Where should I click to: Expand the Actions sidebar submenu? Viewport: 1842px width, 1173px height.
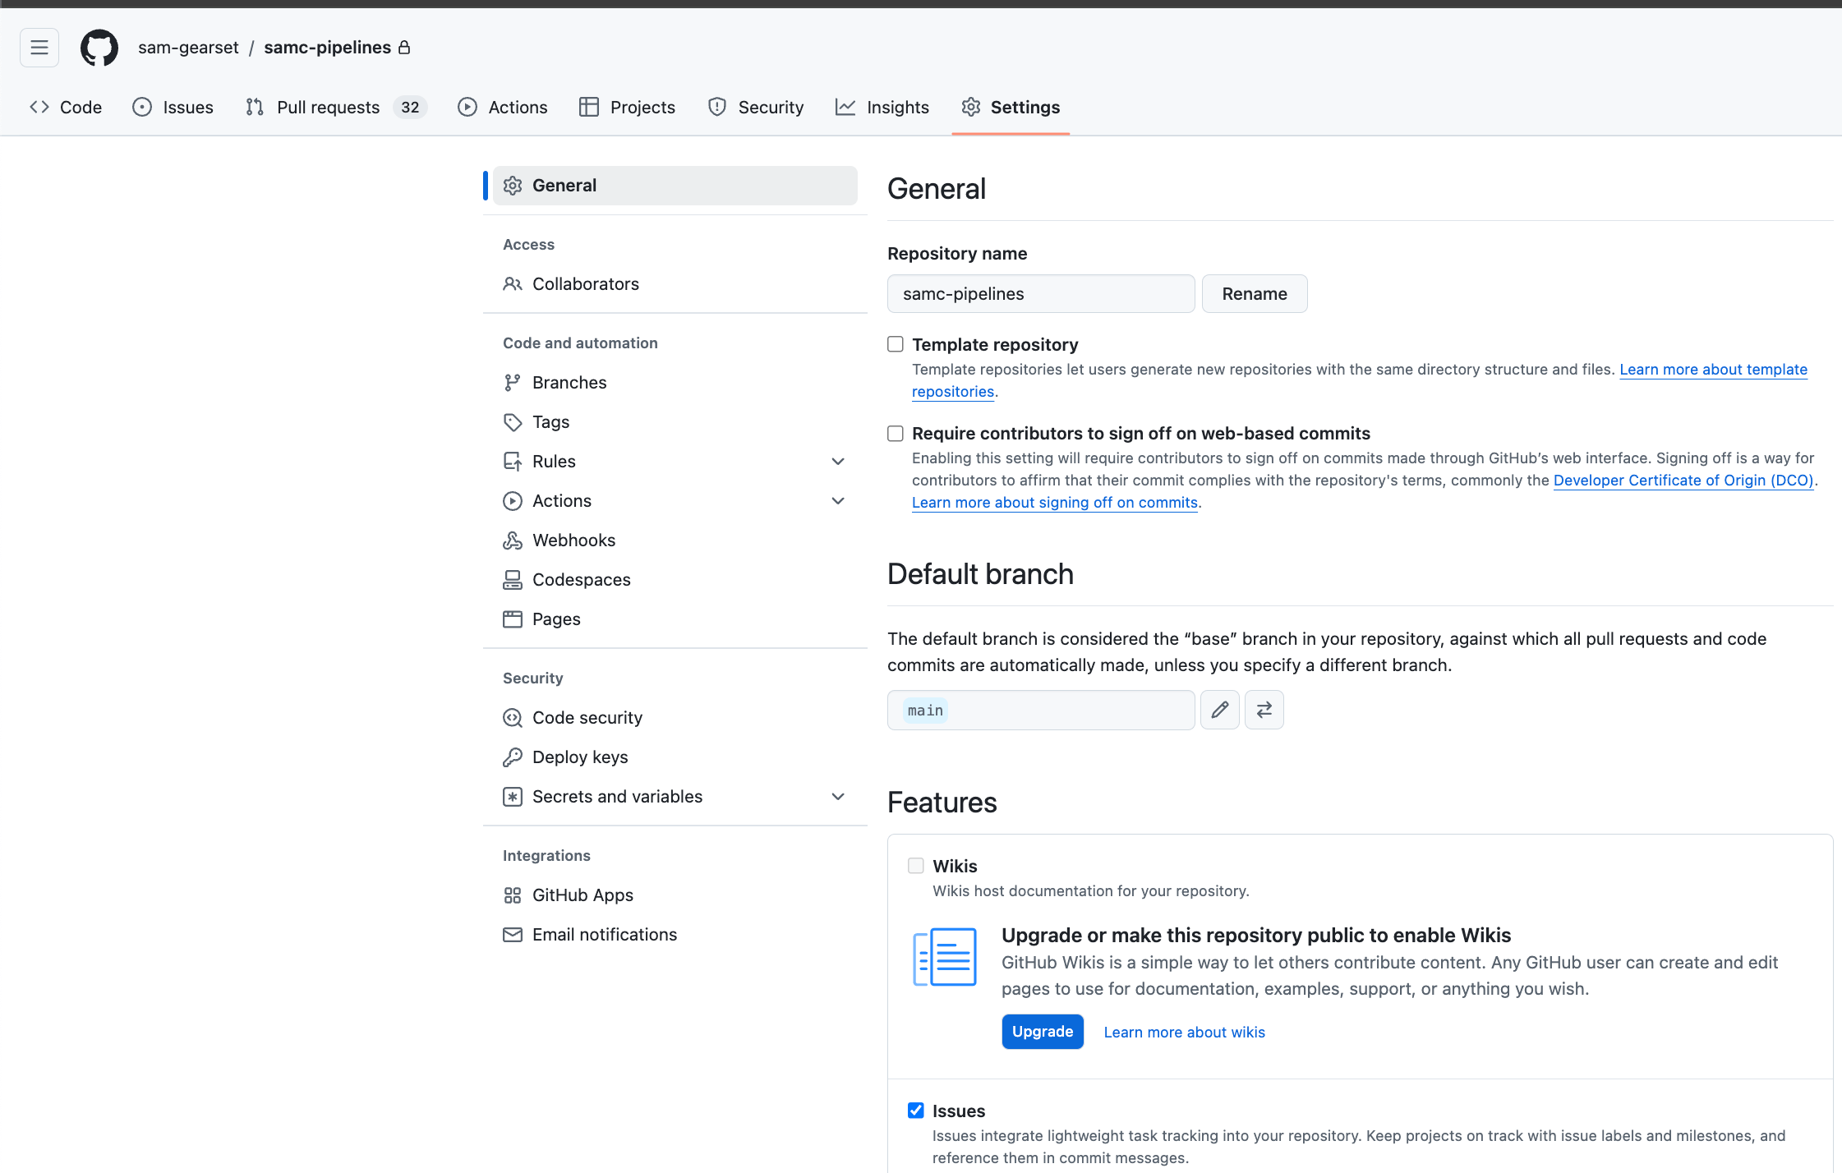click(837, 501)
